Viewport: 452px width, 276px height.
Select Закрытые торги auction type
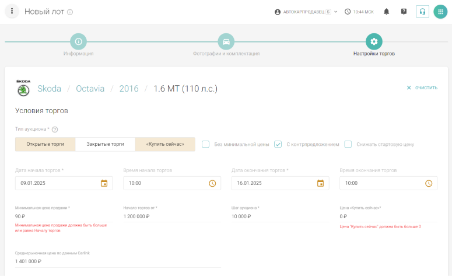pyautogui.click(x=105, y=144)
